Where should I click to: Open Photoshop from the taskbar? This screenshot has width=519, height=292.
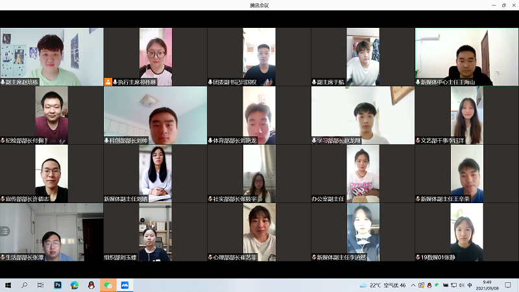pyautogui.click(x=57, y=285)
